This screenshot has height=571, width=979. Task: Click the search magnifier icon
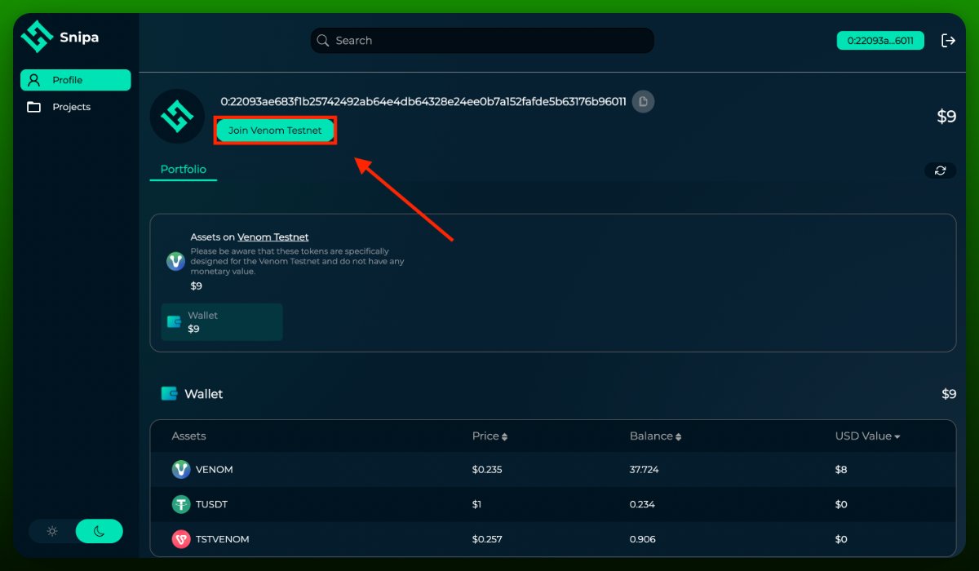(323, 40)
